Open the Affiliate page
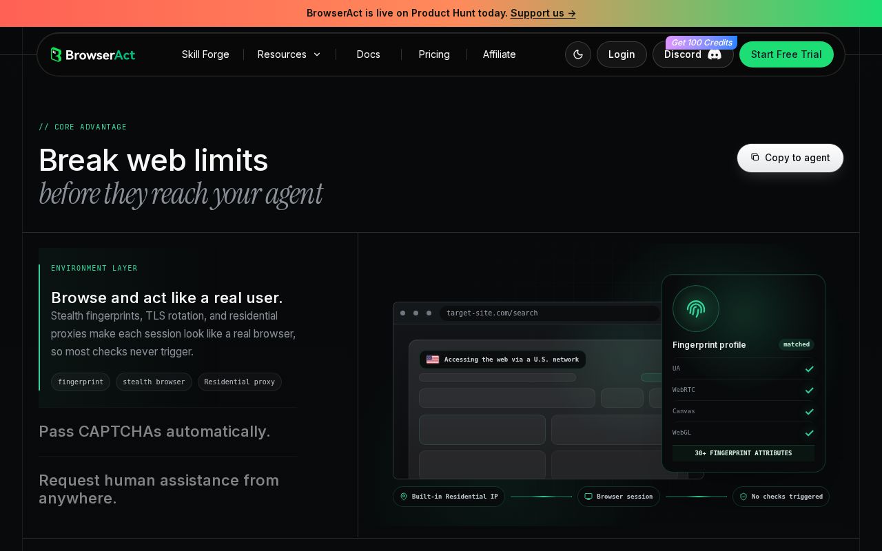Viewport: 882px width, 551px height. 499,54
